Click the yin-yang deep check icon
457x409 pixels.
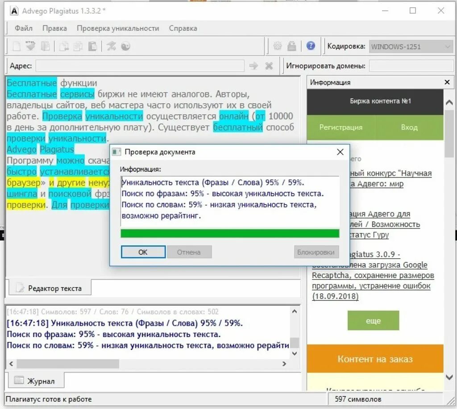[125, 46]
